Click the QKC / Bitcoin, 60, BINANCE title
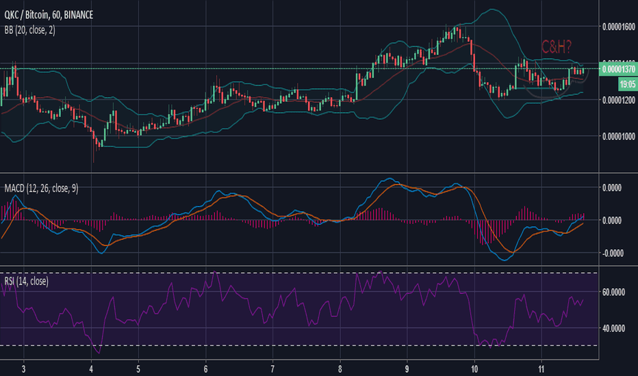 [x=49, y=15]
